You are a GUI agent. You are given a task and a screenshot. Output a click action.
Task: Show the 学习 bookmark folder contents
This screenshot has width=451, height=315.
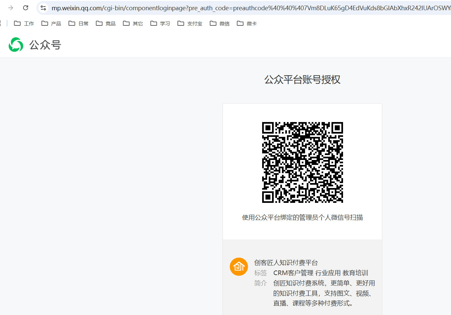160,23
